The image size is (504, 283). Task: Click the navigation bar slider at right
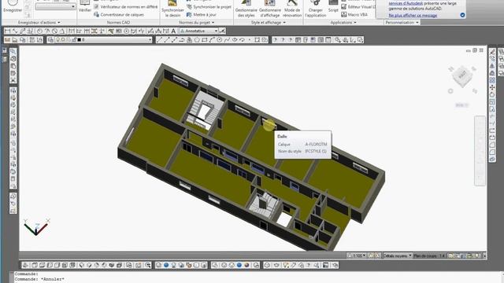point(480,150)
